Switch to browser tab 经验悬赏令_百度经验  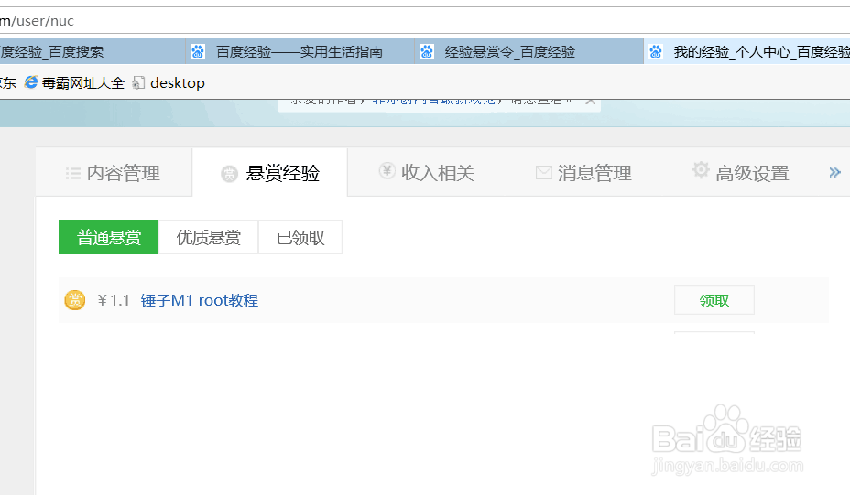click(x=529, y=51)
